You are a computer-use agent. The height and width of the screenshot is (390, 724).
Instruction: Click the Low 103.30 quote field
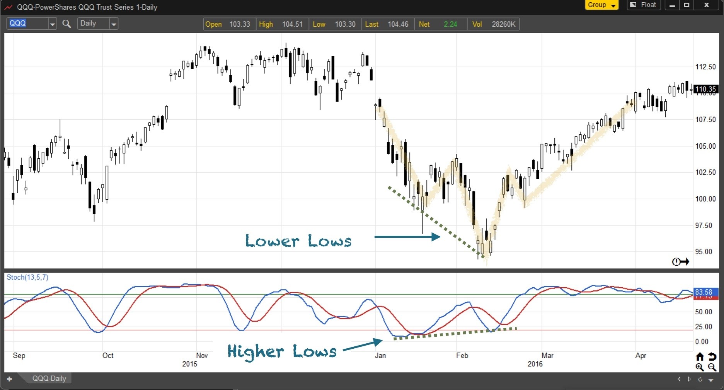(335, 24)
